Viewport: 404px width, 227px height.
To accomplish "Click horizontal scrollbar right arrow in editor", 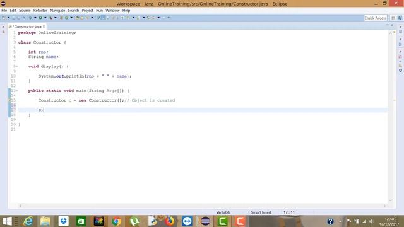I will (x=384, y=206).
